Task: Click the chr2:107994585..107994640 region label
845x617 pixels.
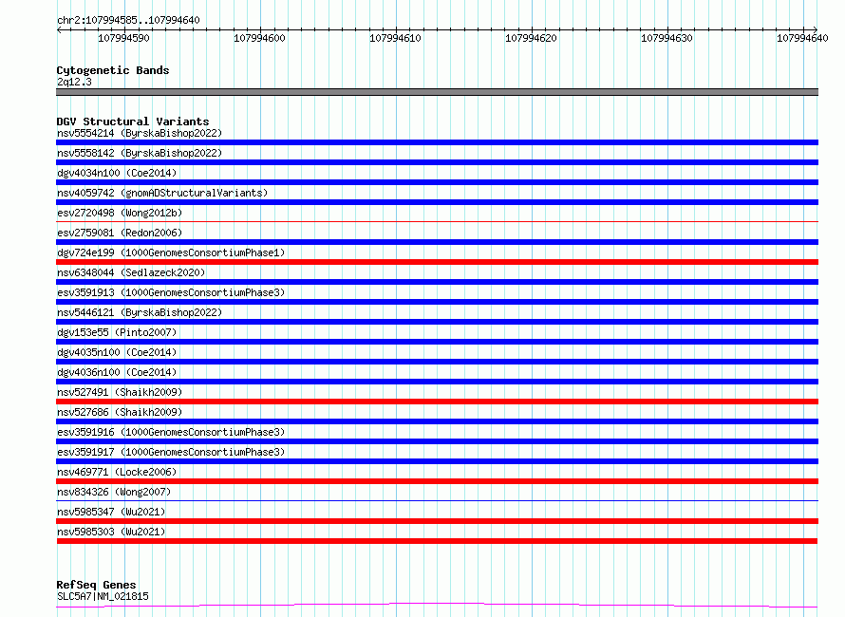Action: pos(128,21)
